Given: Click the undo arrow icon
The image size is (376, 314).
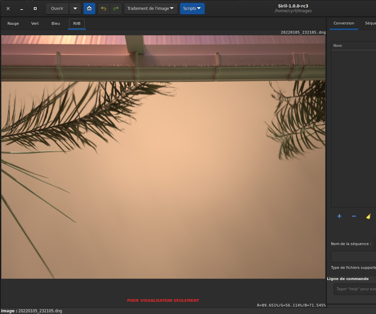Looking at the screenshot, I should pos(104,8).
